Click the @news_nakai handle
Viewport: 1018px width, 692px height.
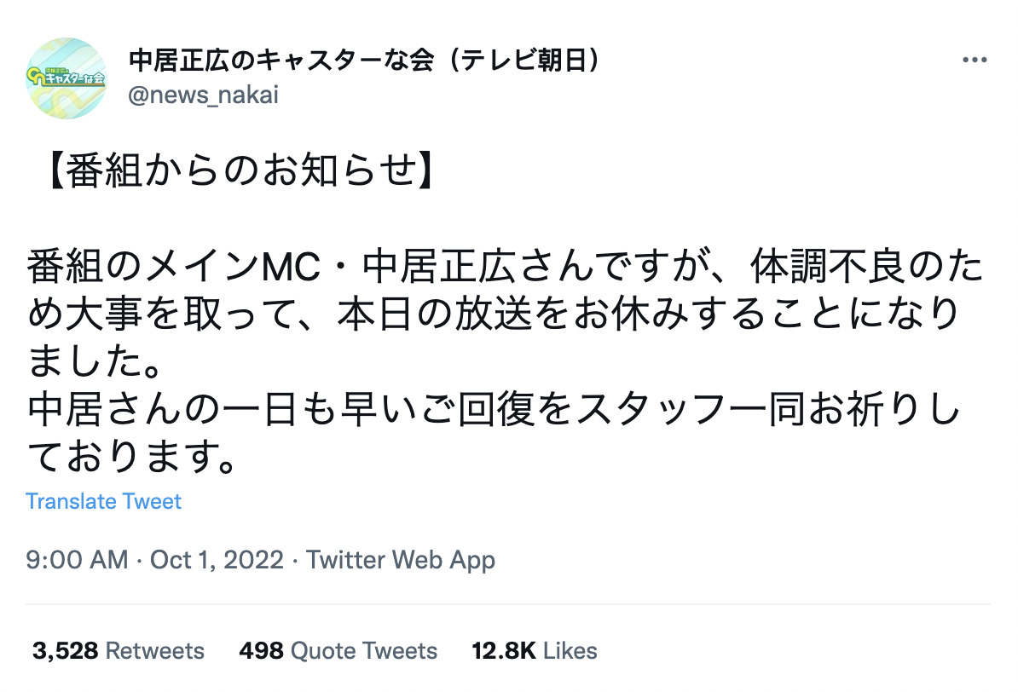click(x=204, y=96)
